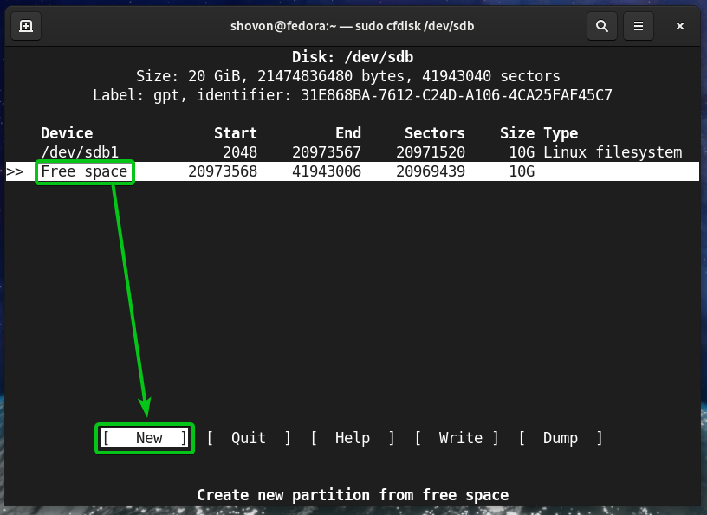Choose the Quit option in cfdisk

click(x=249, y=438)
